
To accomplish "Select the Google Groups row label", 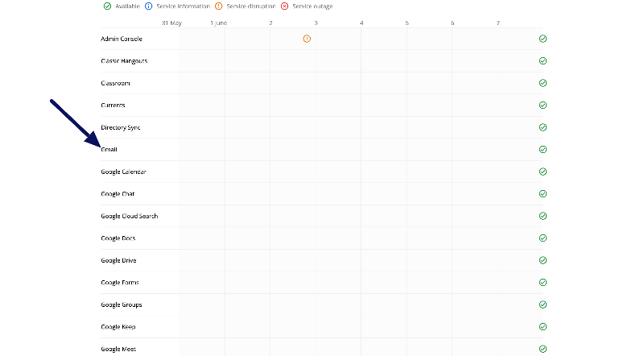I will tap(122, 305).
